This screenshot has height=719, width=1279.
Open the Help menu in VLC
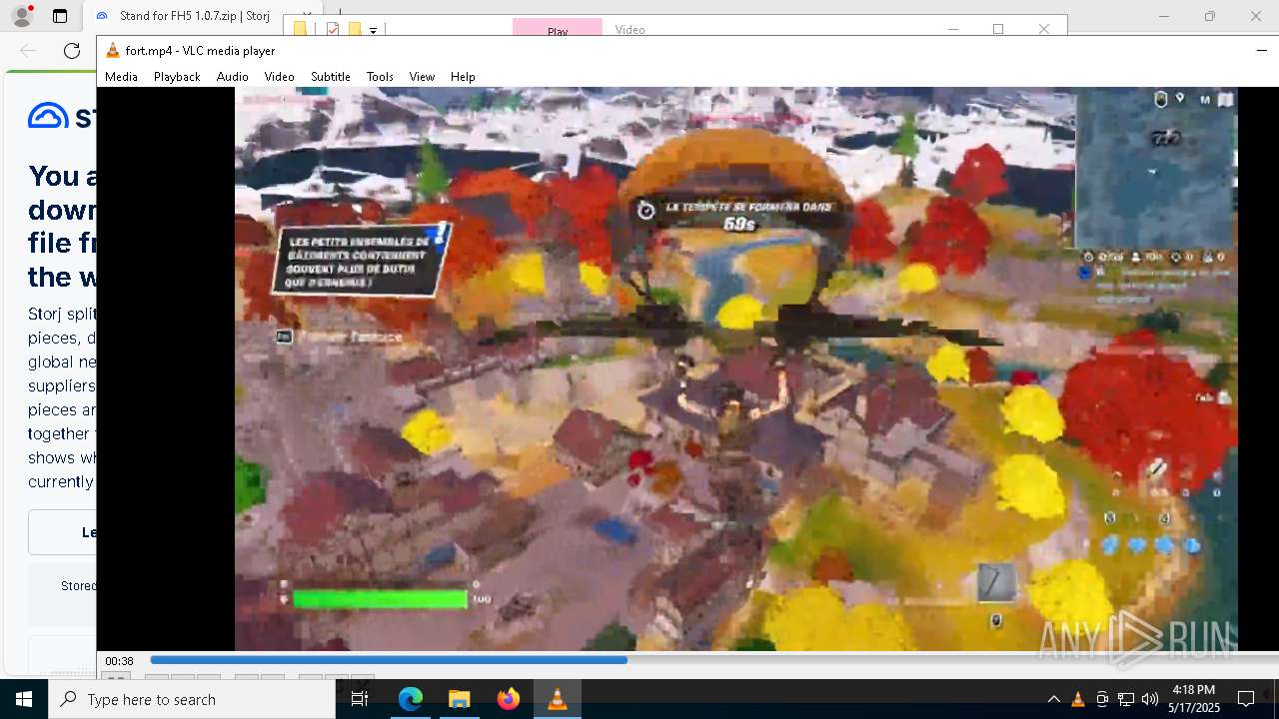[463, 77]
